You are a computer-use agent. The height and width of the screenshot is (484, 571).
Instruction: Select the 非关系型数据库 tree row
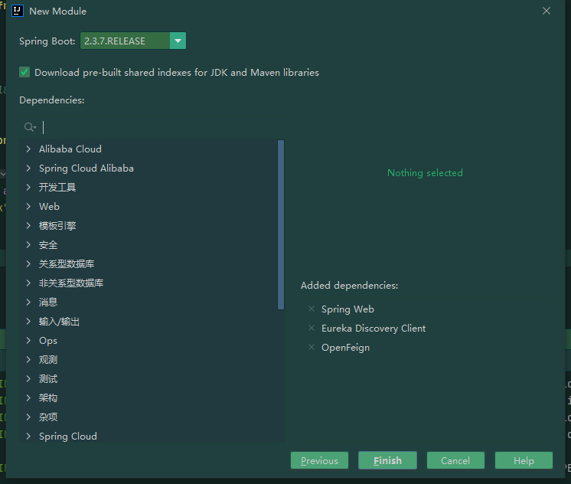(x=148, y=283)
